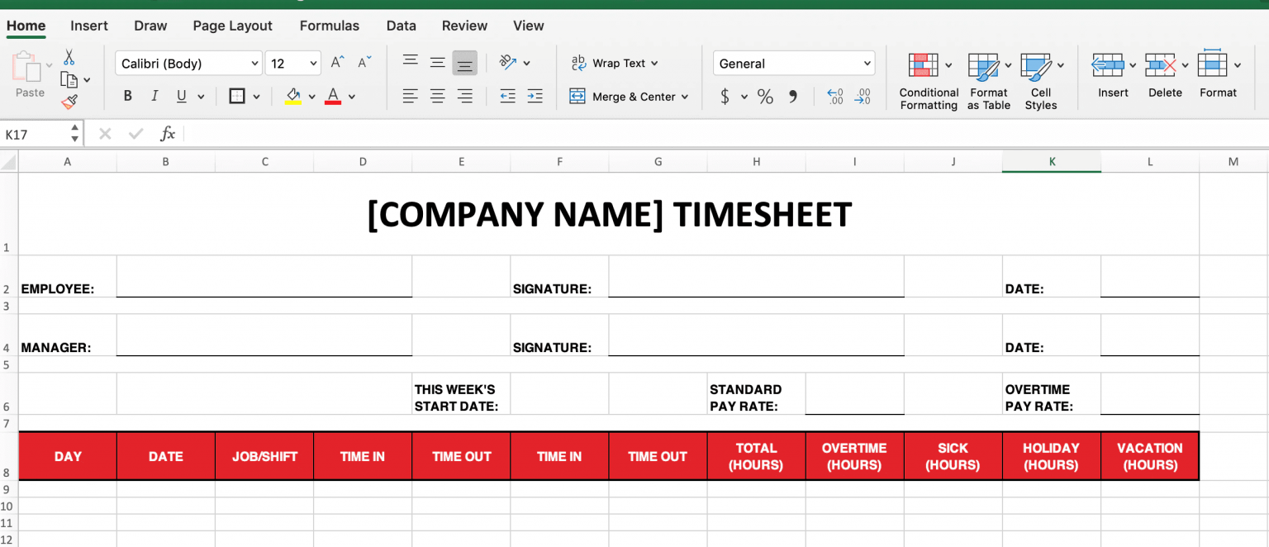Toggle bold formatting
1269x547 pixels.
click(128, 97)
